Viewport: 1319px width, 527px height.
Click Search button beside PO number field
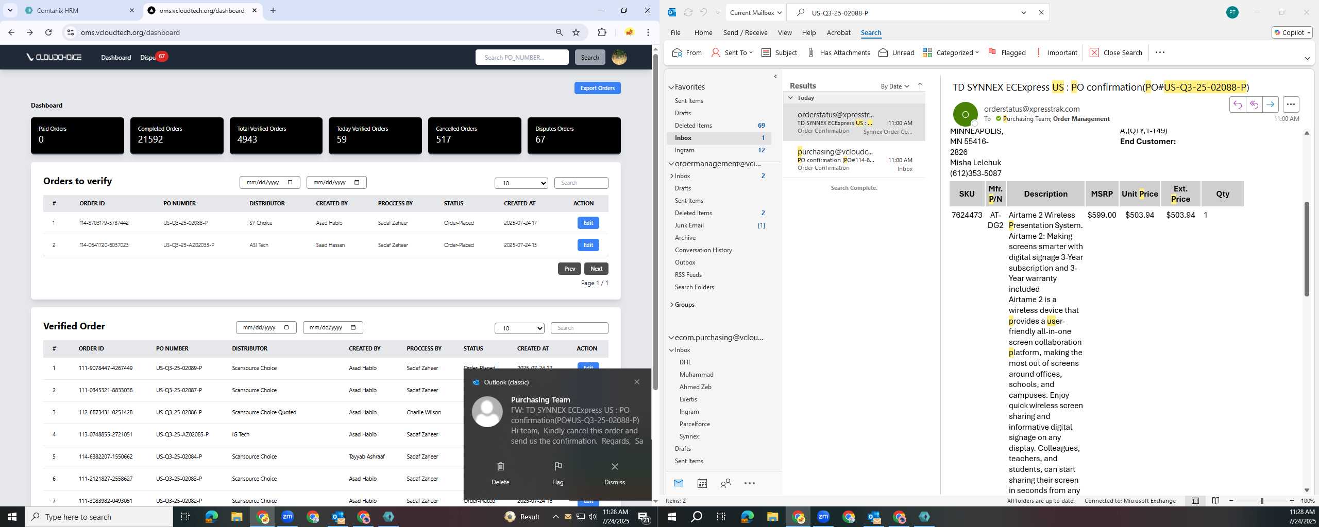pyautogui.click(x=589, y=57)
